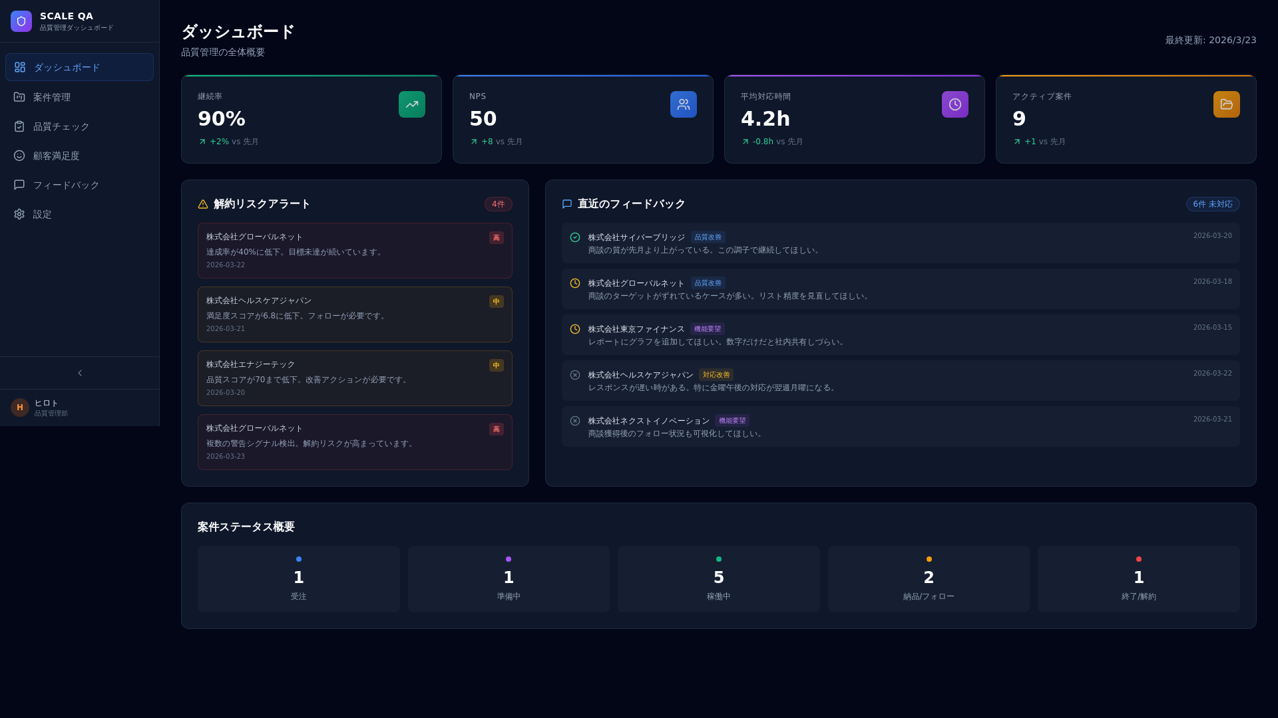Screen dimensions: 1278x718
Task: Open the 株式会社ヘルスケアジャパン risk alert
Action: [x=355, y=314]
